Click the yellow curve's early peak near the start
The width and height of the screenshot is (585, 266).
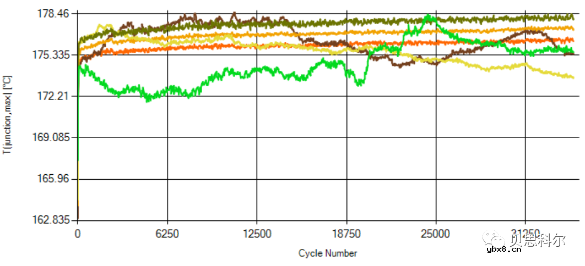101,25
